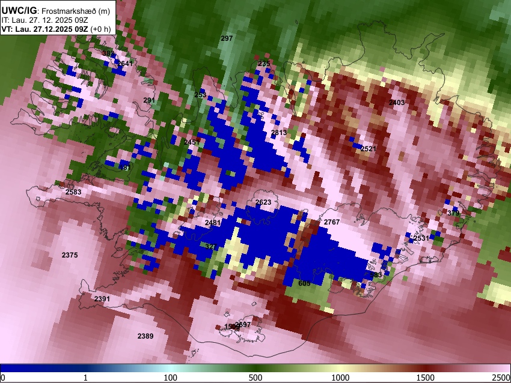Select the 291 map value
The image size is (511, 383).
click(149, 100)
